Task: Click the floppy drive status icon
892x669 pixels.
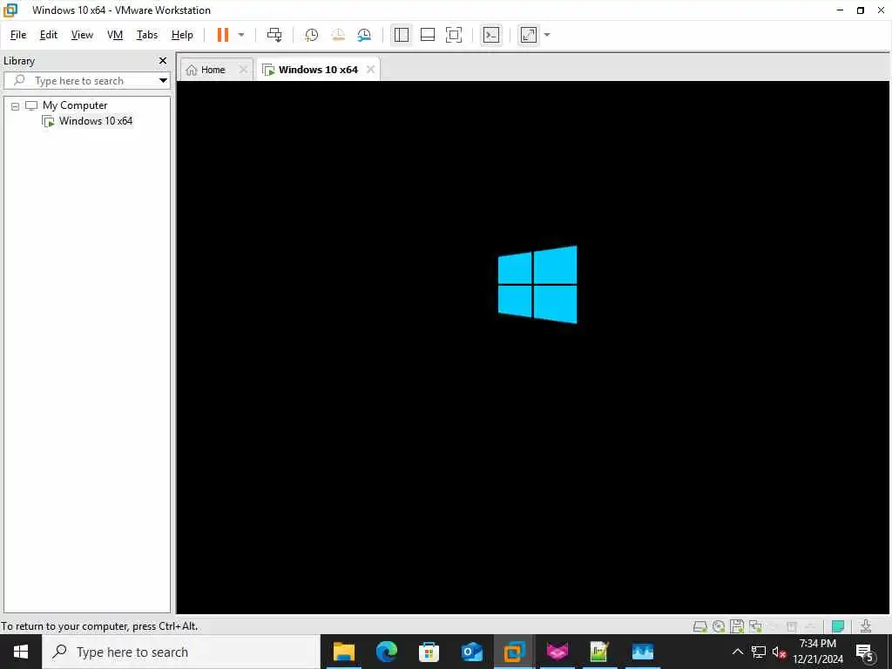Action: click(x=737, y=626)
